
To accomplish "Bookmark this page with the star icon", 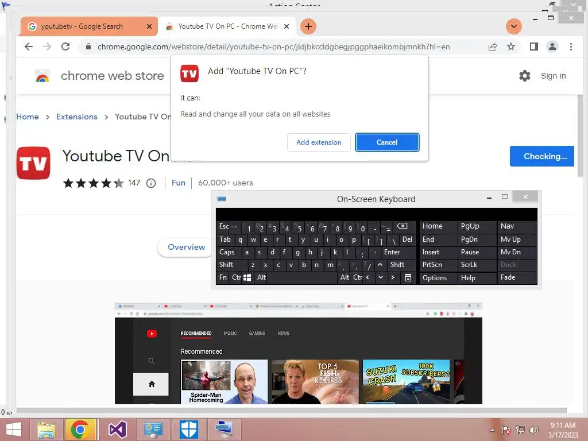I will click(510, 47).
